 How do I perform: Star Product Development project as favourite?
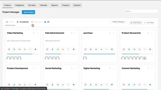click(x=33, y=68)
